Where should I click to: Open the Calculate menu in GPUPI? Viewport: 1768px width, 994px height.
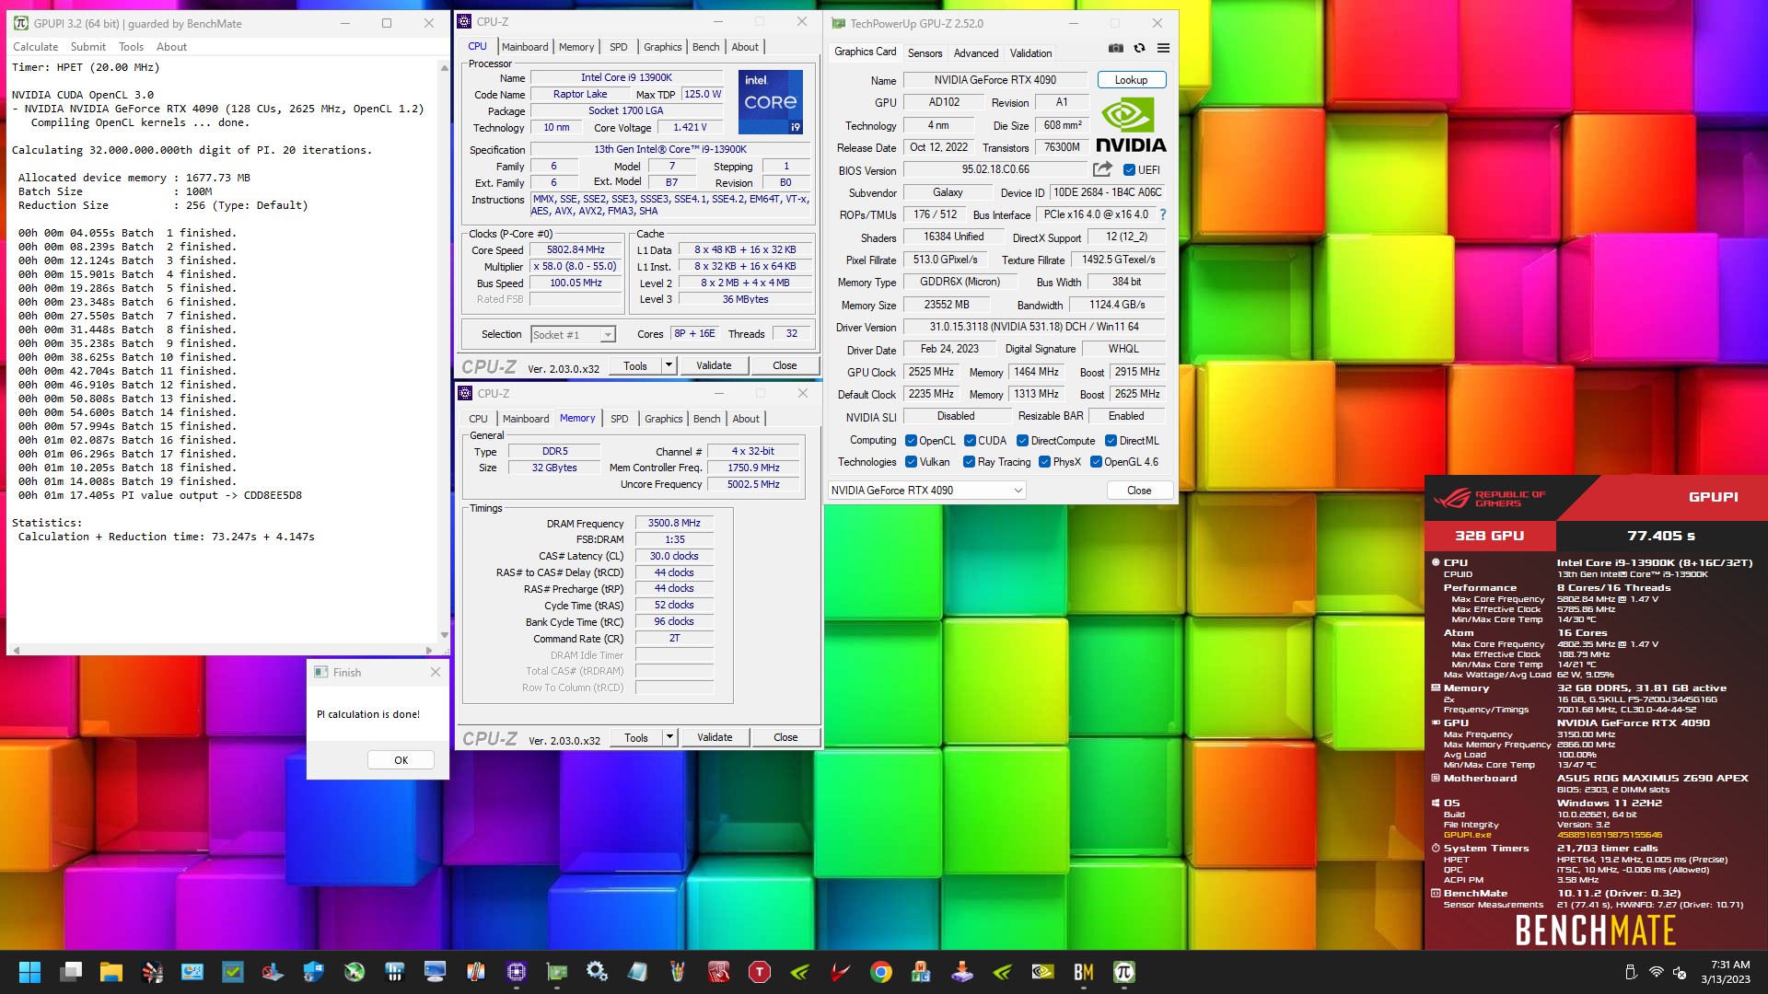point(36,47)
